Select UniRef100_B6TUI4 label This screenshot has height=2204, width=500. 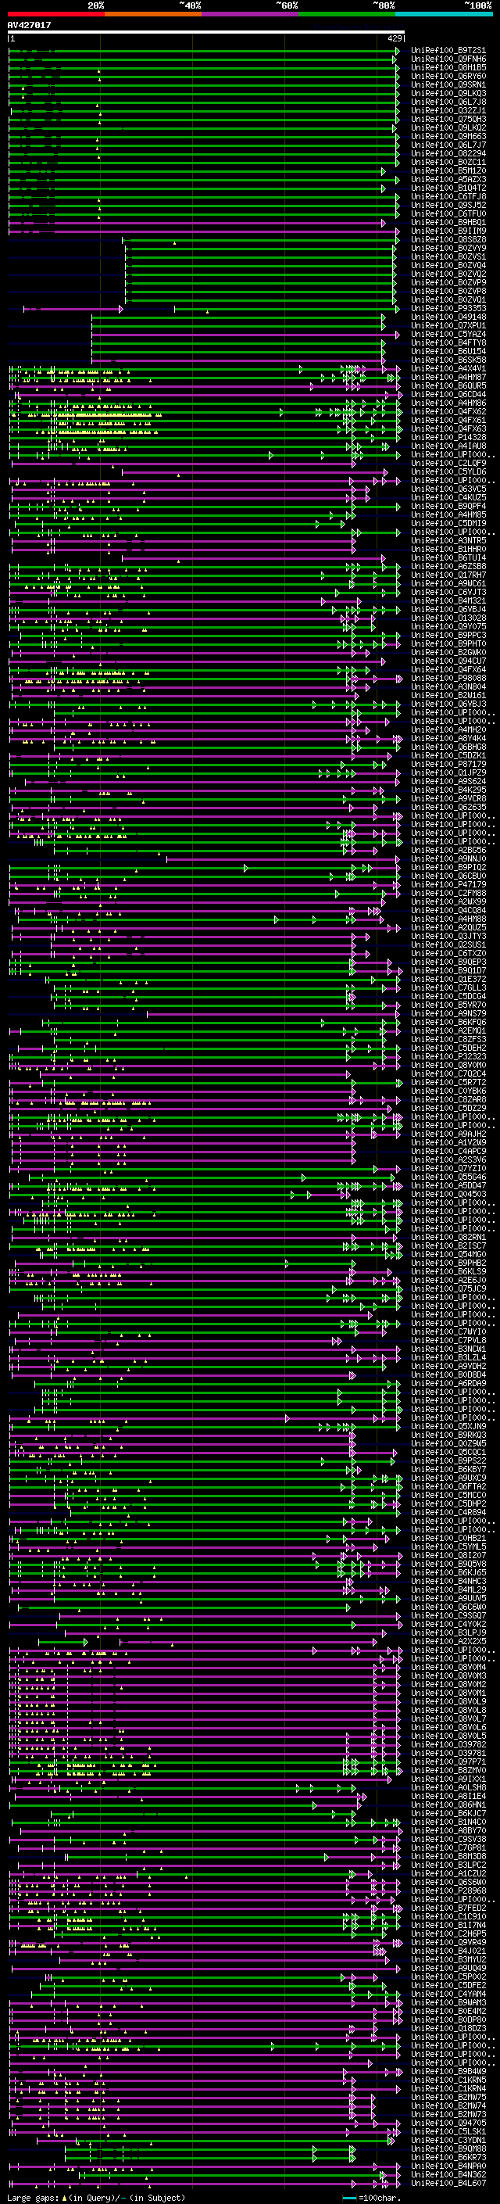tap(448, 558)
